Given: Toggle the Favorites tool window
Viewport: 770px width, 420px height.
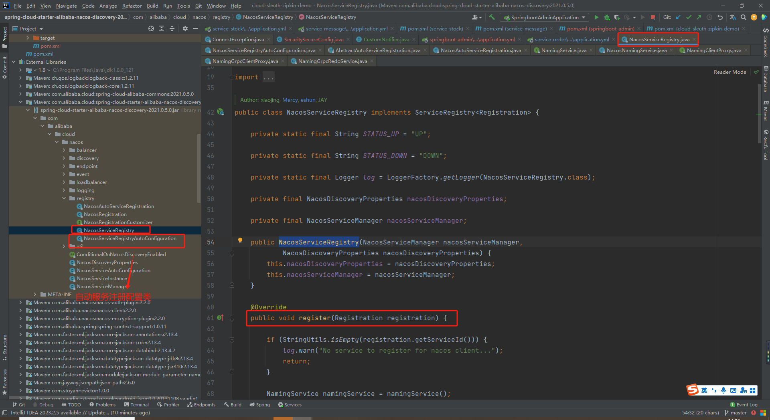Looking at the screenshot, I should click(4, 382).
